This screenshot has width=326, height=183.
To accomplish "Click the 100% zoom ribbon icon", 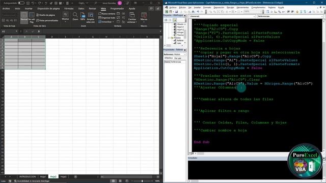I will pyautogui.click(x=83, y=16).
